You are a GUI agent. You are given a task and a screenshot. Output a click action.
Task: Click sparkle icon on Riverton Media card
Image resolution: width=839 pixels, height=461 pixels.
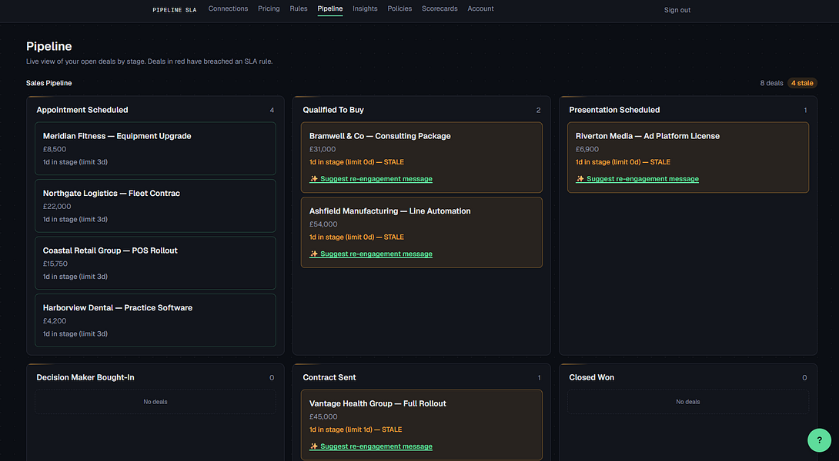point(580,179)
